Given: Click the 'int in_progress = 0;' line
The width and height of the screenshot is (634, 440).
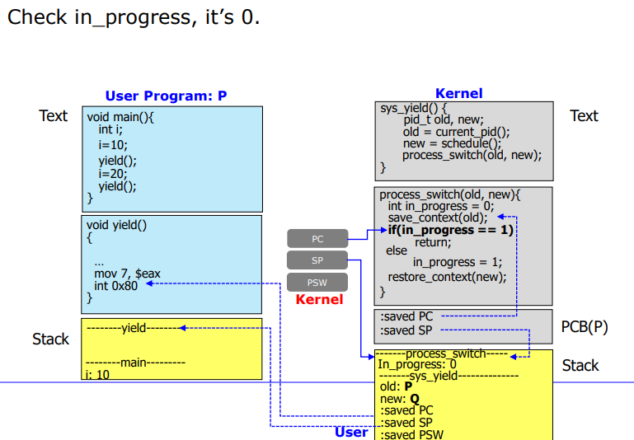Looking at the screenshot, I should pyautogui.click(x=441, y=207).
